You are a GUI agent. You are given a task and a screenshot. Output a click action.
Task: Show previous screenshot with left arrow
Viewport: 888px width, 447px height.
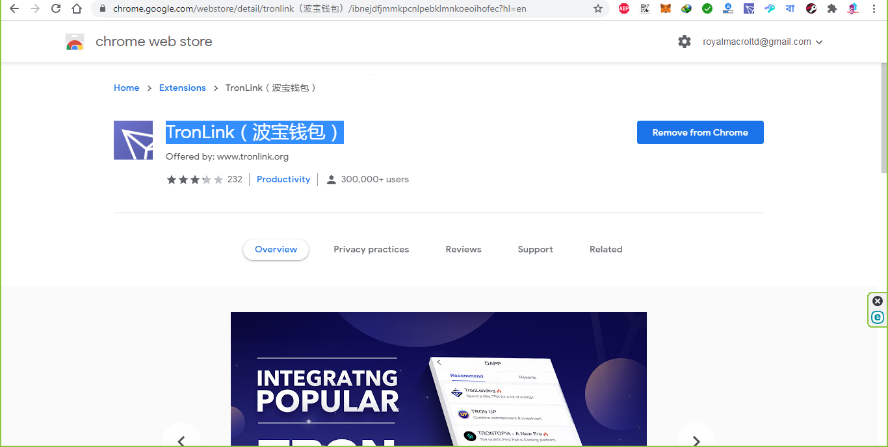pos(181,441)
